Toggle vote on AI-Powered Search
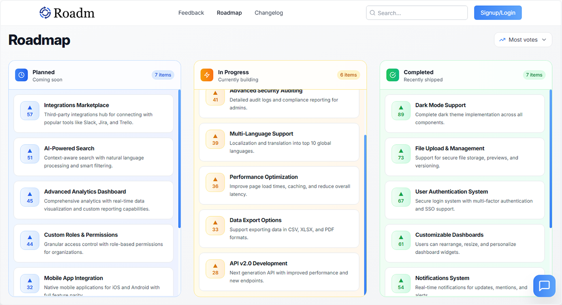Image resolution: width=562 pixels, height=305 pixels. click(x=30, y=154)
